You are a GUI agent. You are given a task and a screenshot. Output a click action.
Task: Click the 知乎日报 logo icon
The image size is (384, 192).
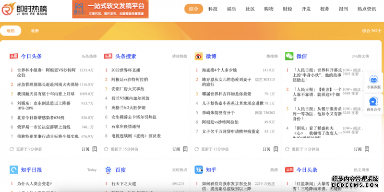[14, 169]
